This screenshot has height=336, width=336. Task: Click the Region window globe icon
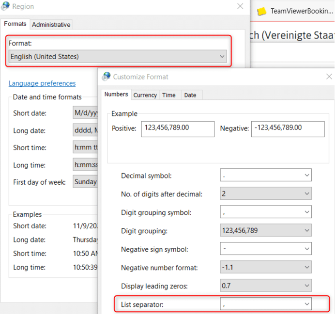[6, 7]
